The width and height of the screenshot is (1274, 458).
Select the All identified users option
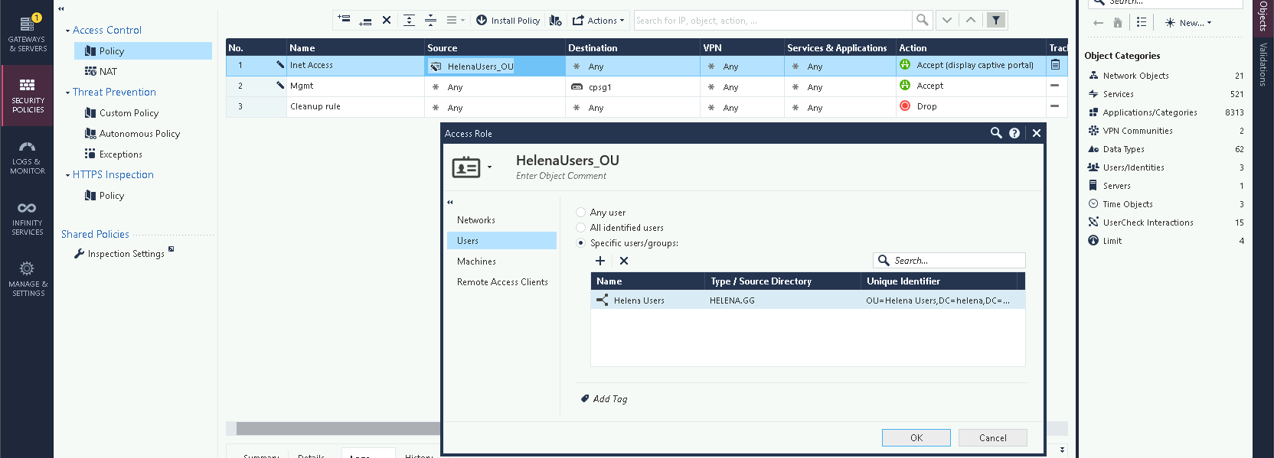coord(581,228)
